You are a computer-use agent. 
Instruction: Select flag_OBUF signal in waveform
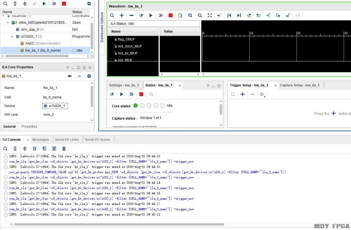point(126,39)
